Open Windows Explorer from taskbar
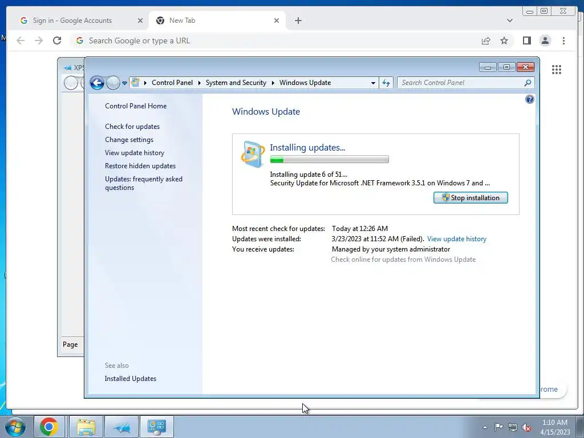Image resolution: width=584 pixels, height=438 pixels. [x=86, y=427]
